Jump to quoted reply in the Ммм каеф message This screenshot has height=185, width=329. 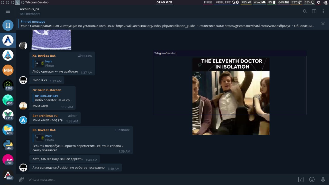coord(53,98)
